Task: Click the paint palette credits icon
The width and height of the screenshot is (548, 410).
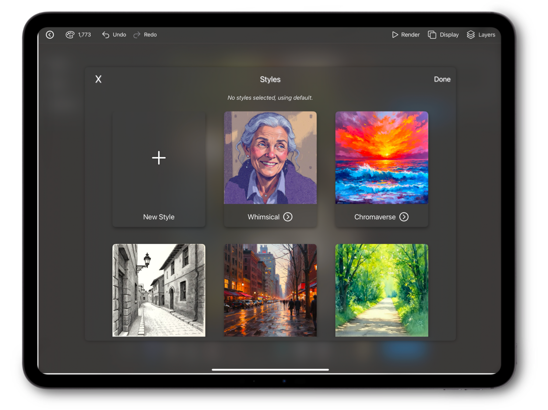Action: pyautogui.click(x=70, y=35)
